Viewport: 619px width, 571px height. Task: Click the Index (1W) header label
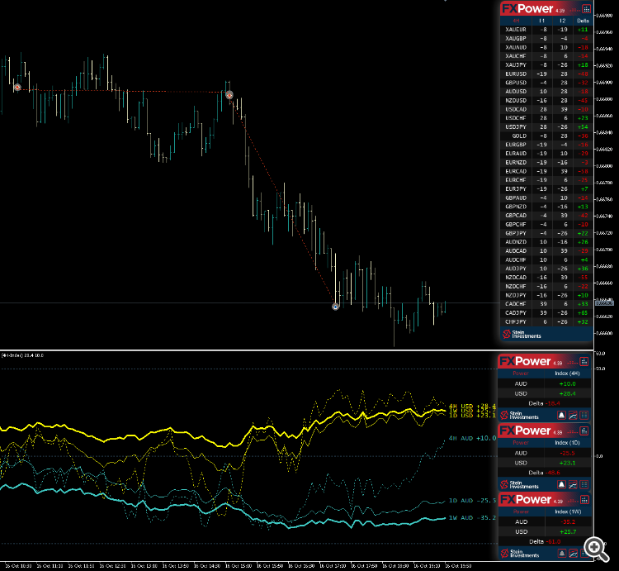tap(568, 512)
